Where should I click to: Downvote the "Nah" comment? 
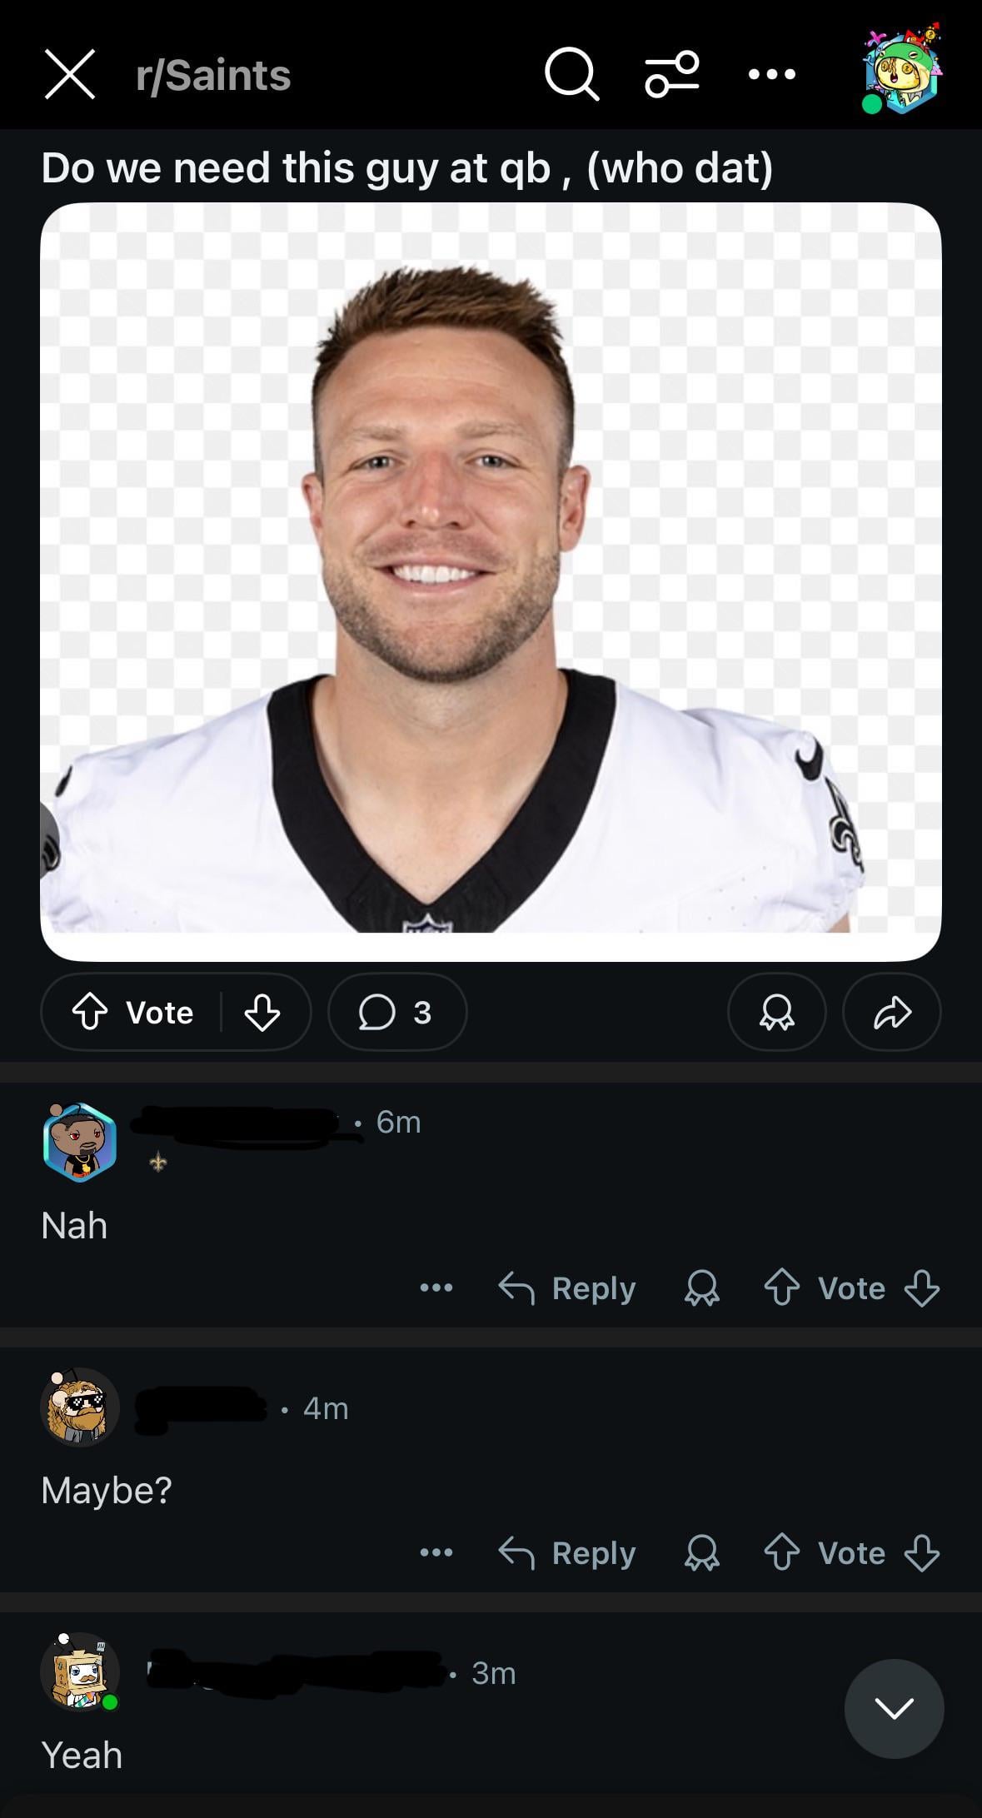point(922,1288)
